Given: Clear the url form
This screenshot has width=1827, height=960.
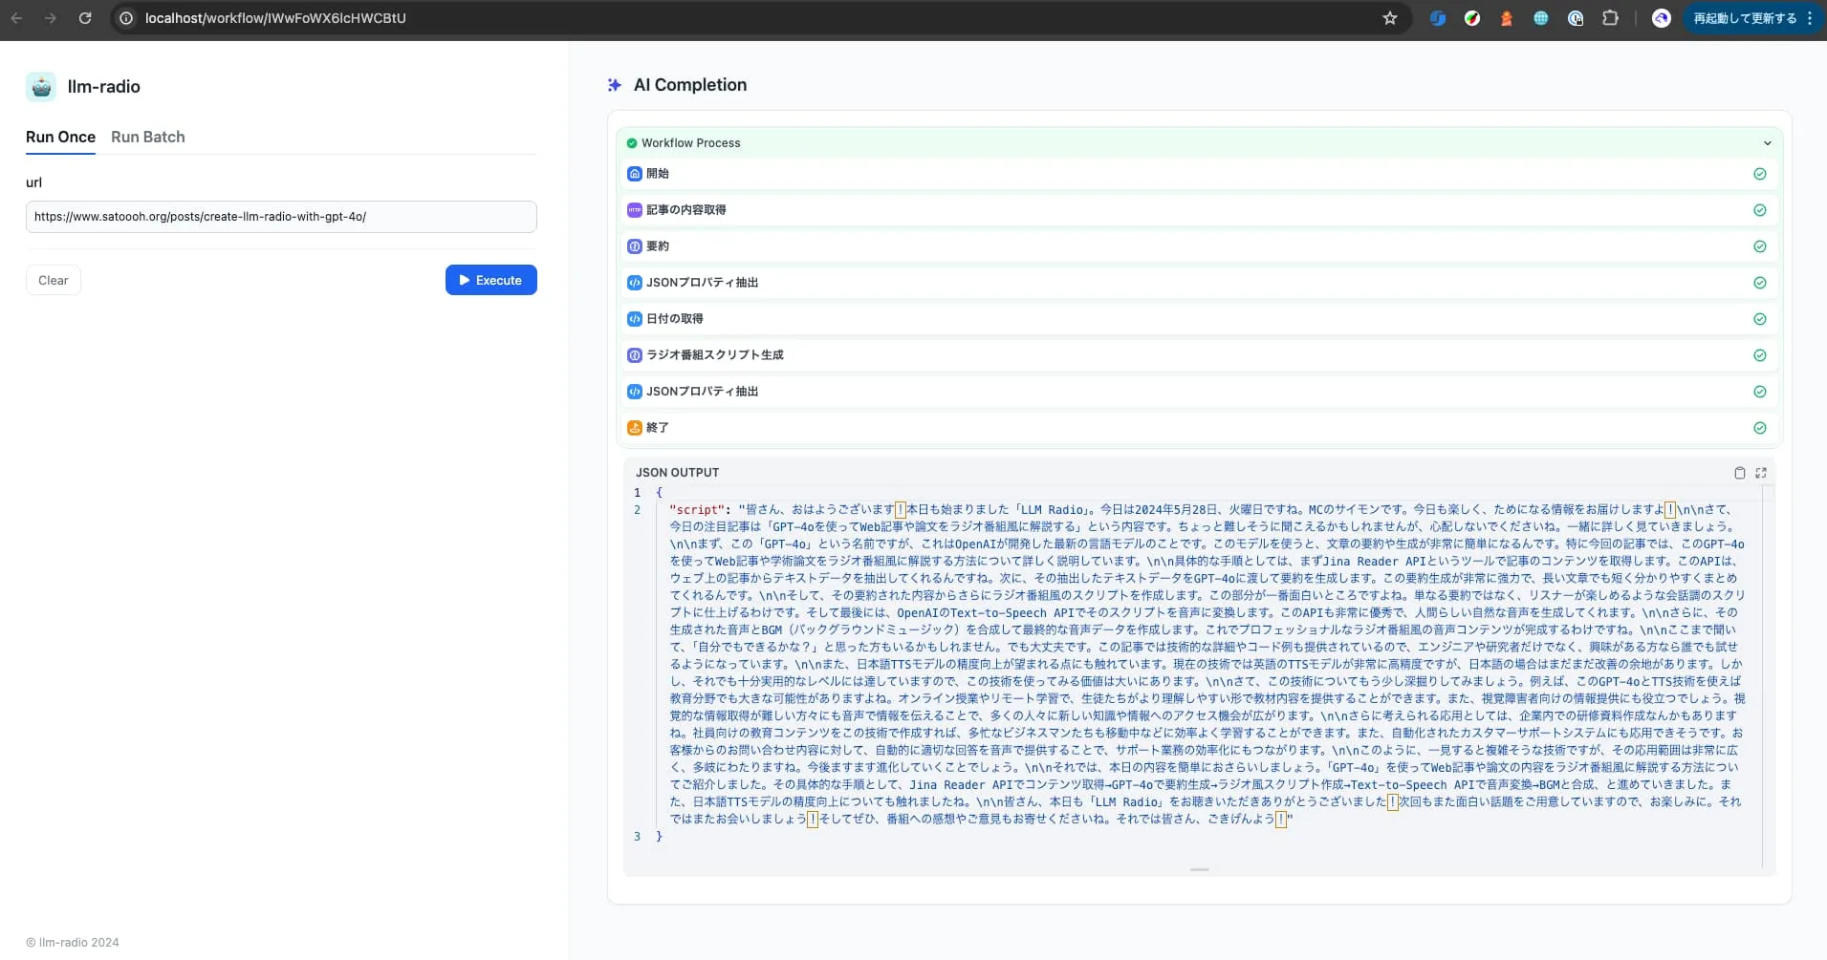Looking at the screenshot, I should pos(54,280).
